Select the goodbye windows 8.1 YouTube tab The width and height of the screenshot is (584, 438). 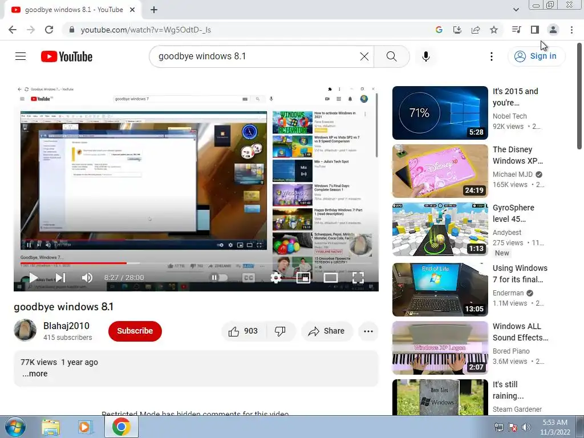(74, 10)
